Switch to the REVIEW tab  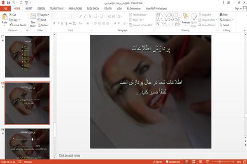108,9
